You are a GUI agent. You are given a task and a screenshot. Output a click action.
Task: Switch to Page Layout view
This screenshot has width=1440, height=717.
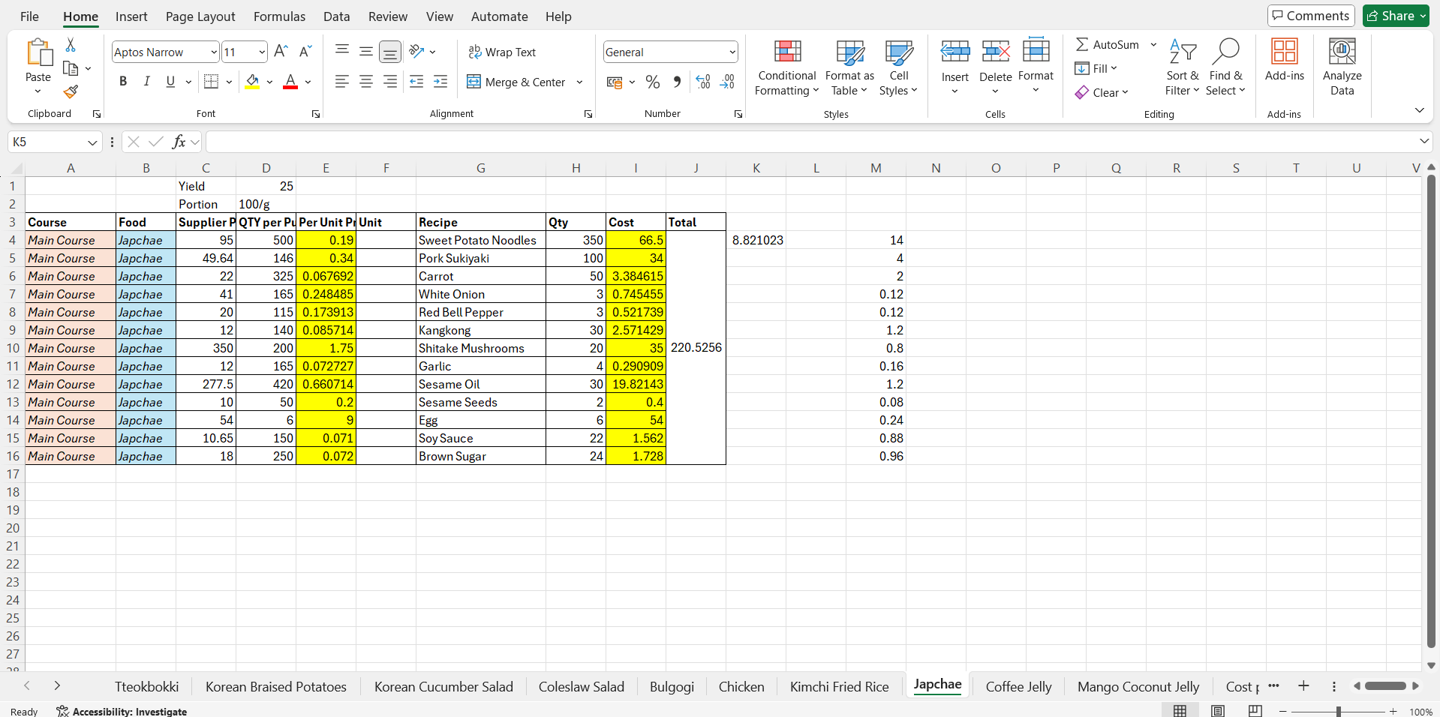click(1218, 711)
